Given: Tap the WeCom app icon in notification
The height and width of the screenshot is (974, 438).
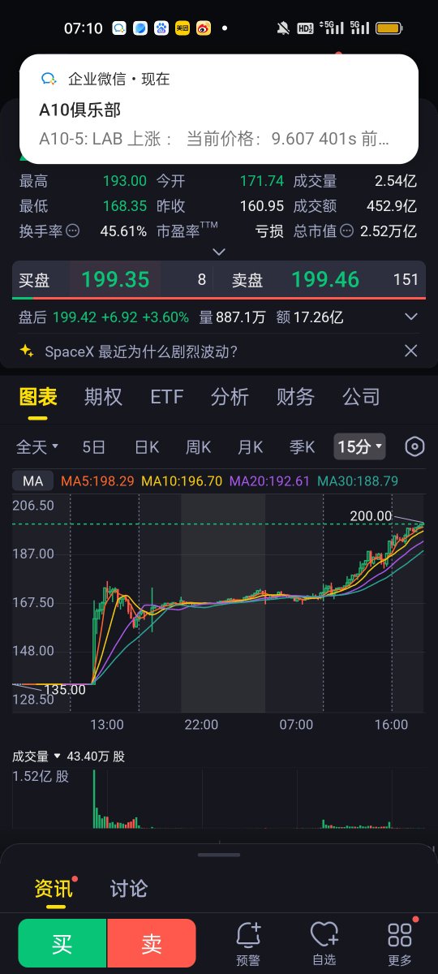Looking at the screenshot, I should tap(49, 79).
